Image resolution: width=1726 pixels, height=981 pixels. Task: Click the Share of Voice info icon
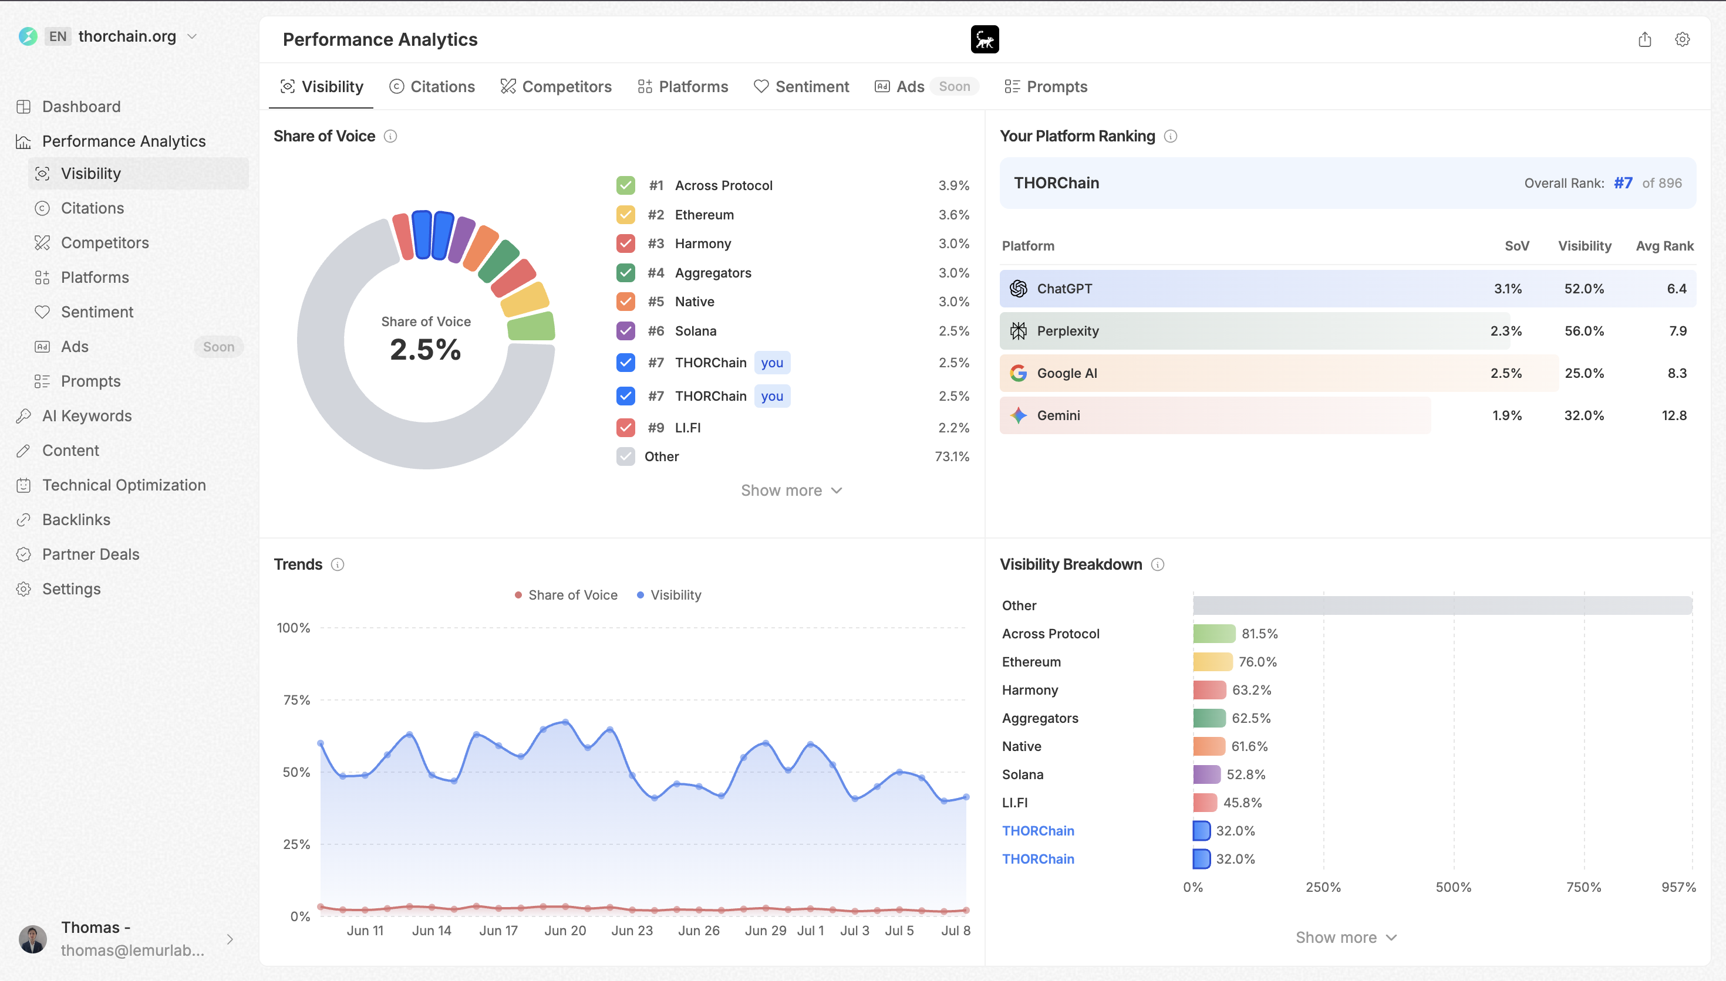tap(390, 136)
